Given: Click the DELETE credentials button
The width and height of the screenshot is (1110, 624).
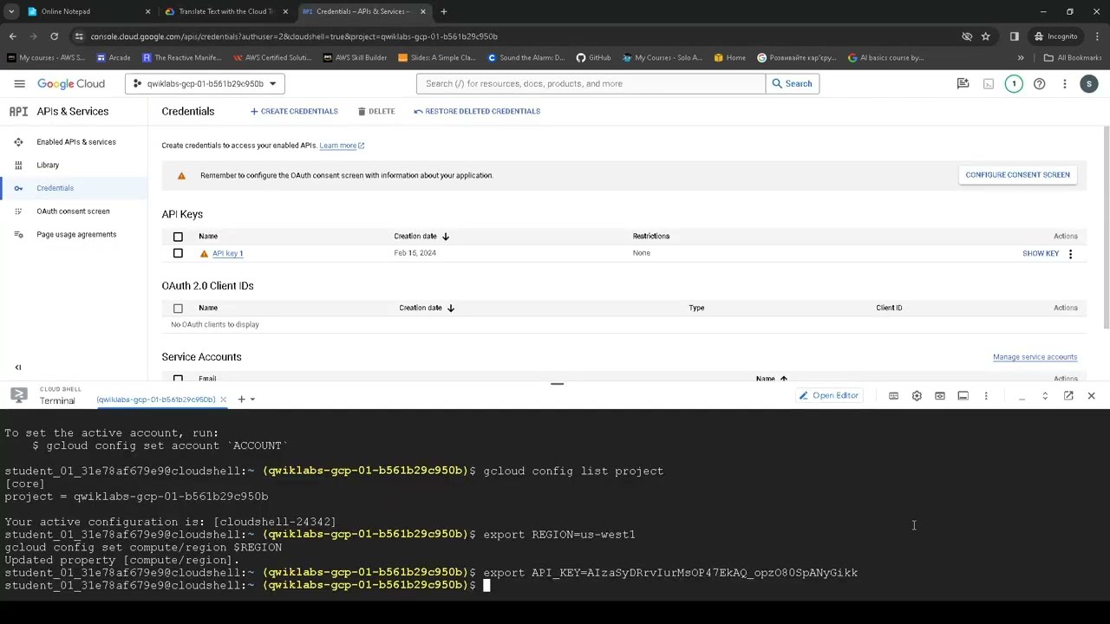Looking at the screenshot, I should (x=375, y=111).
